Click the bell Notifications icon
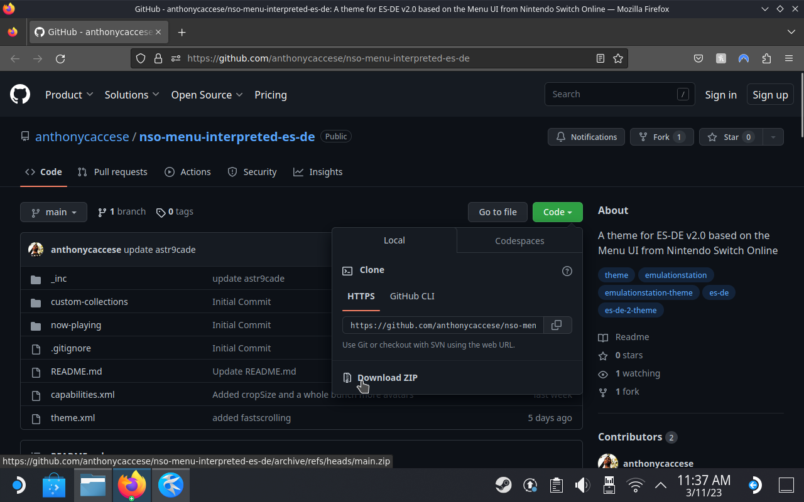Viewport: 804px width, 502px height. point(560,137)
